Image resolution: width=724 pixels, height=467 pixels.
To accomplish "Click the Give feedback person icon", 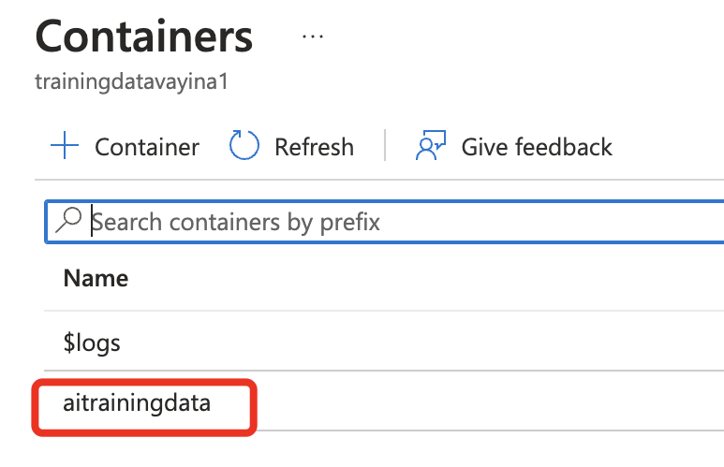I will pos(431,145).
